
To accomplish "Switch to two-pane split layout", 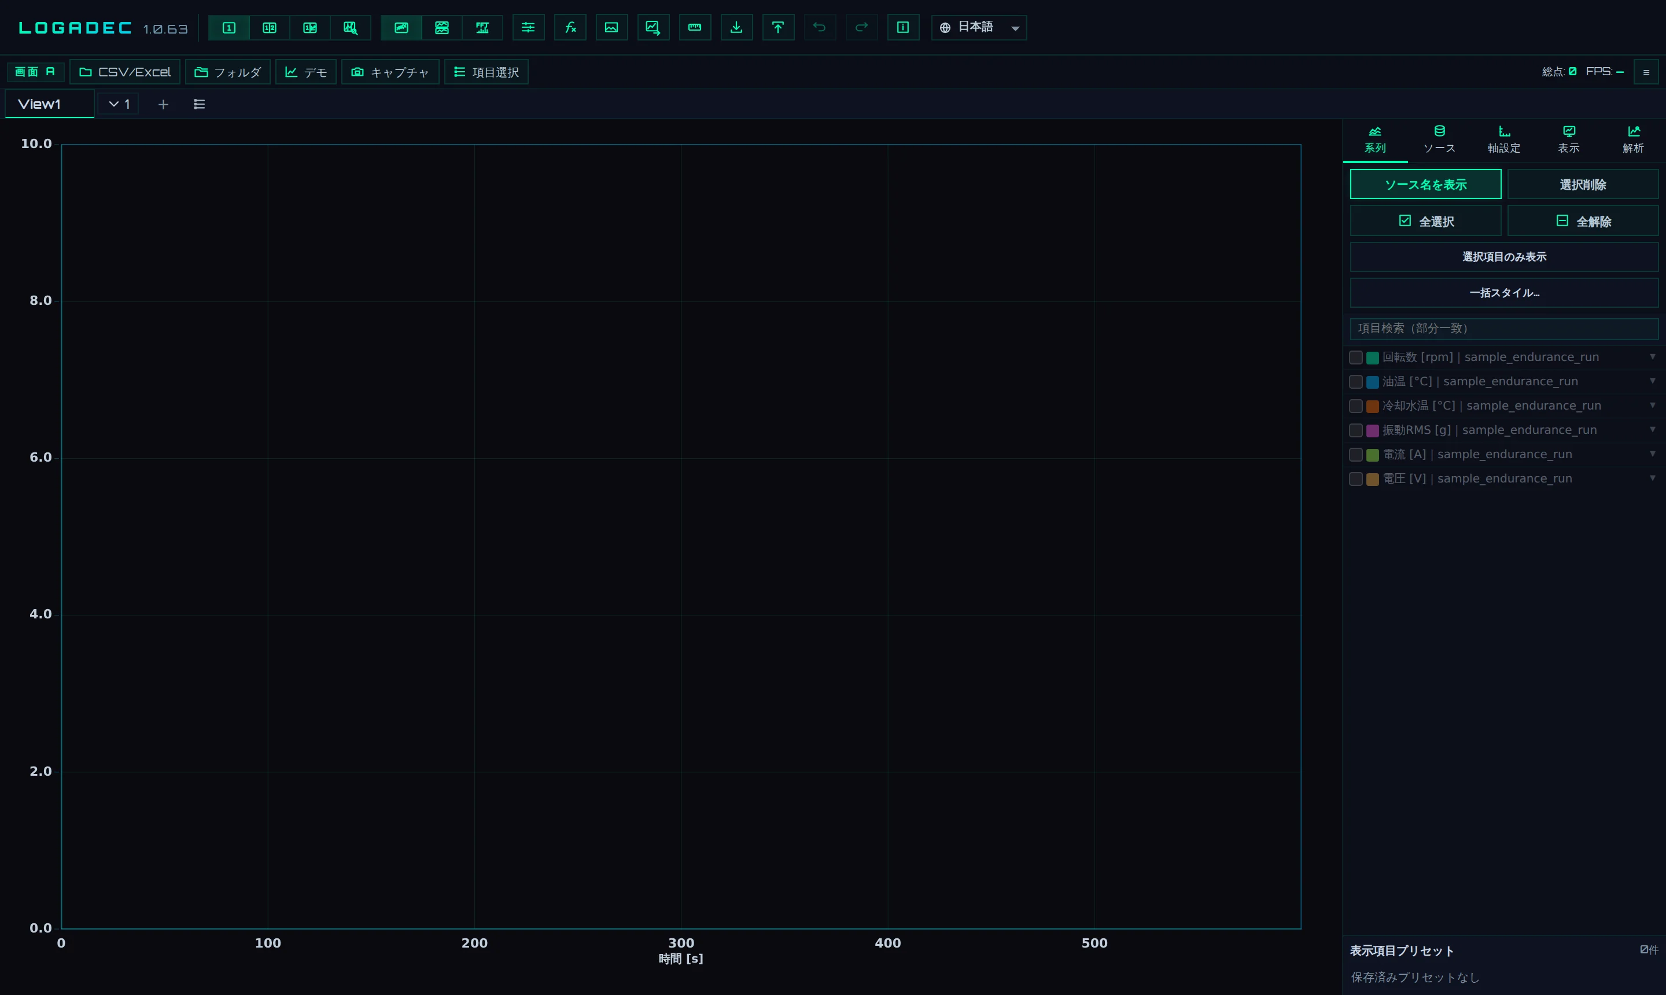I will coord(270,28).
